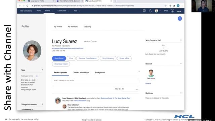The image size is (215, 121).
Task: Click Lucy Suarez email address link
Action: point(68,48)
